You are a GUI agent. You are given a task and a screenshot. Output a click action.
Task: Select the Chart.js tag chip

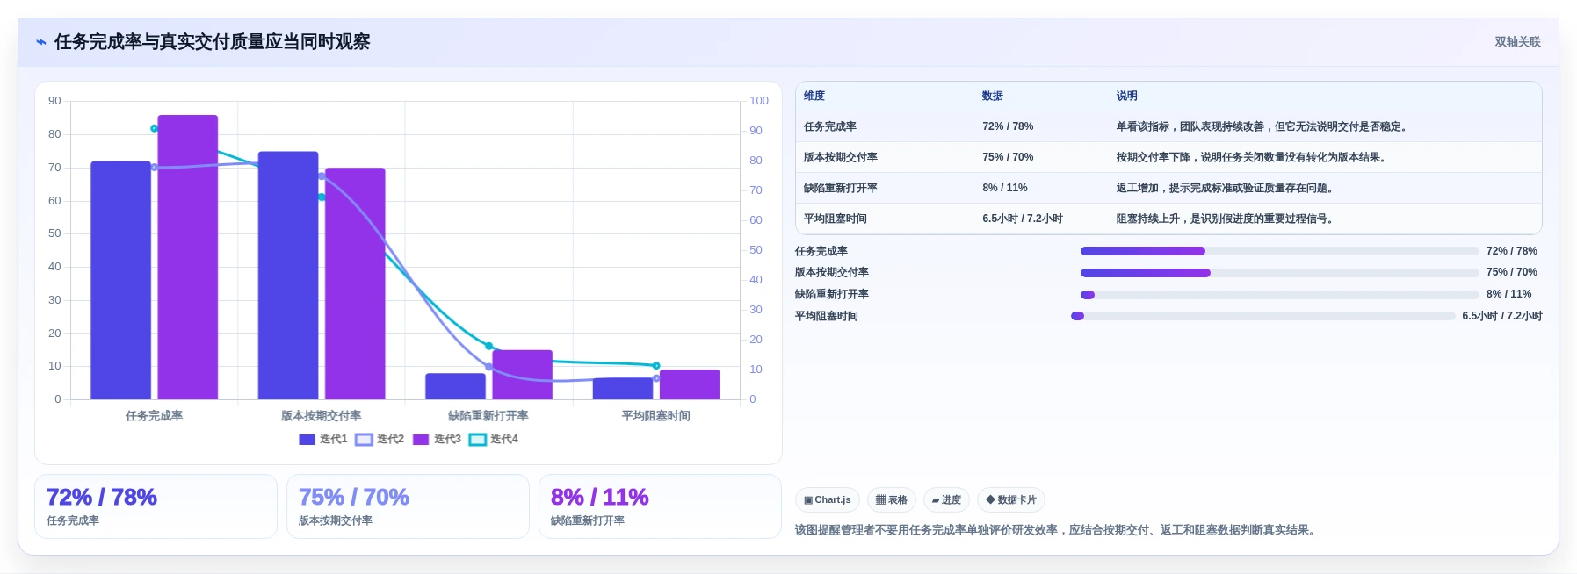coord(828,500)
